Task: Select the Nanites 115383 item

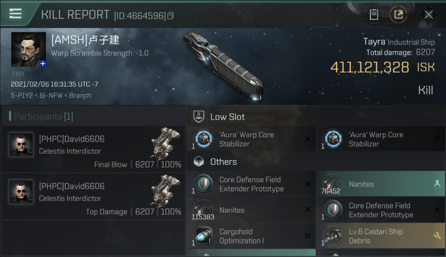Action: click(251, 210)
